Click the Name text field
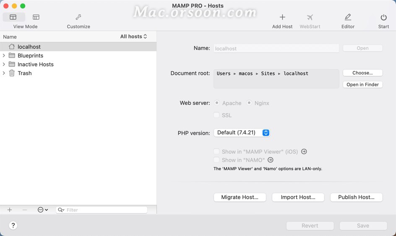This screenshot has width=396, height=236. [x=276, y=48]
